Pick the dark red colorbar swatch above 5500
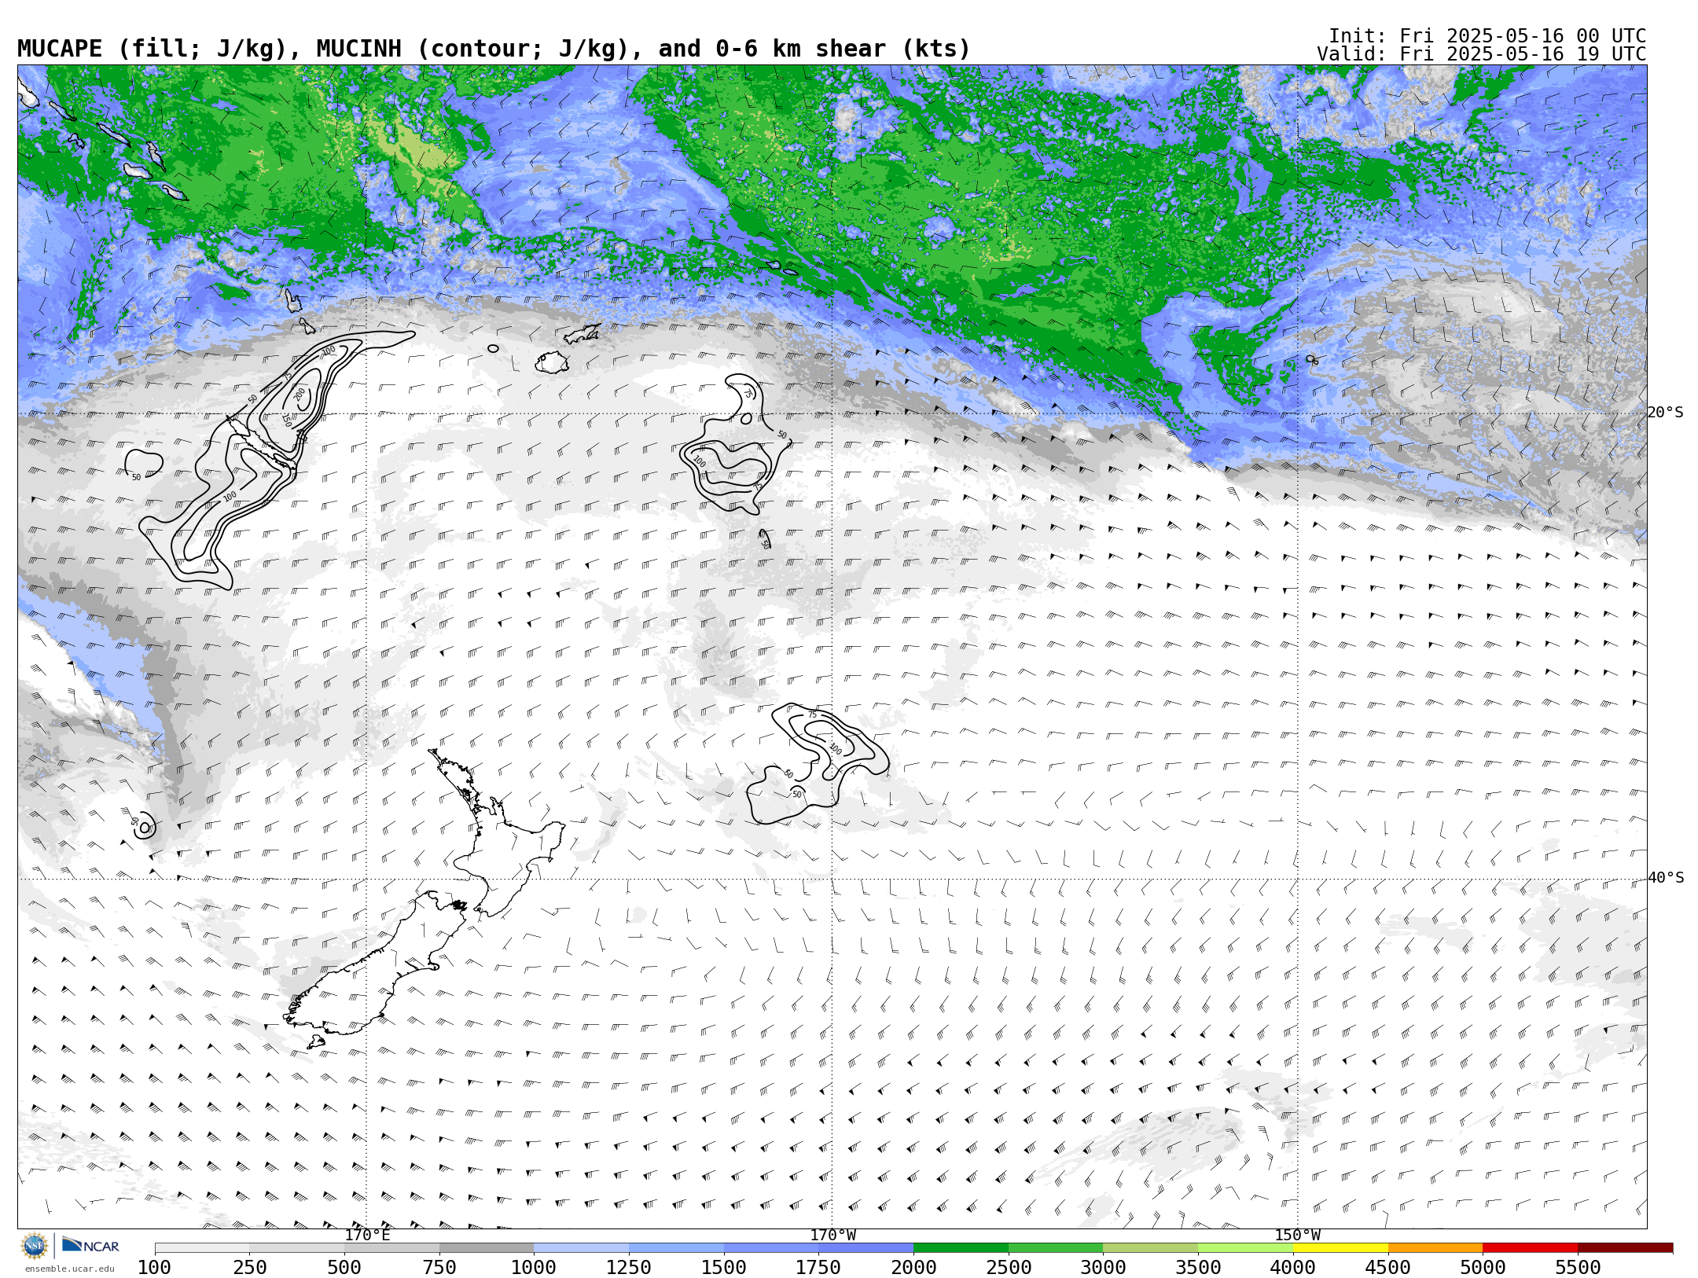The image size is (1698, 1278). [1625, 1248]
